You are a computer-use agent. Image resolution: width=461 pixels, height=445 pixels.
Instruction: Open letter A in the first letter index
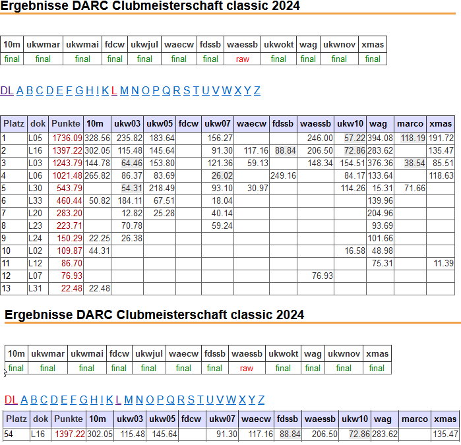20,90
